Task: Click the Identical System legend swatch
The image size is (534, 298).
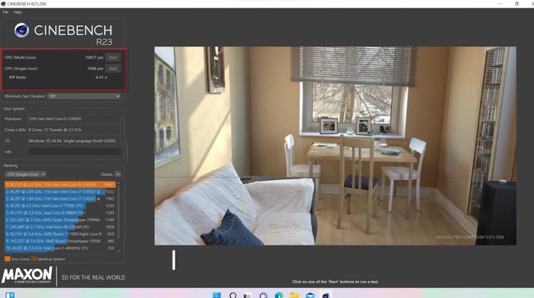Action: tap(34, 259)
